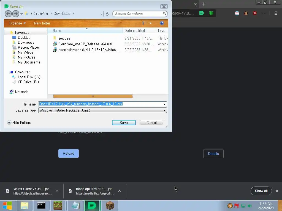Click the green shield extension icon
This screenshot has height=211, width=282.
[x=211, y=13]
